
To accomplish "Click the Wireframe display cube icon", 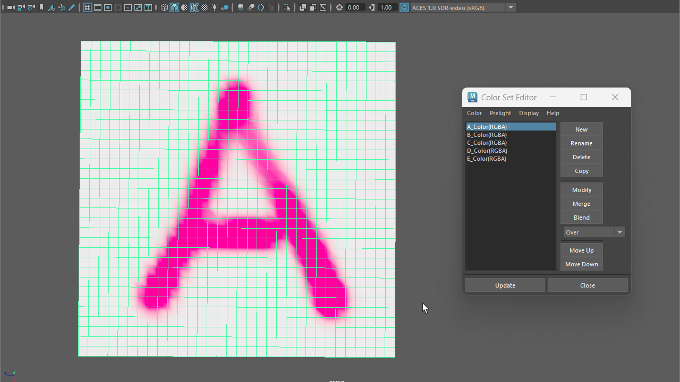I will click(x=164, y=7).
